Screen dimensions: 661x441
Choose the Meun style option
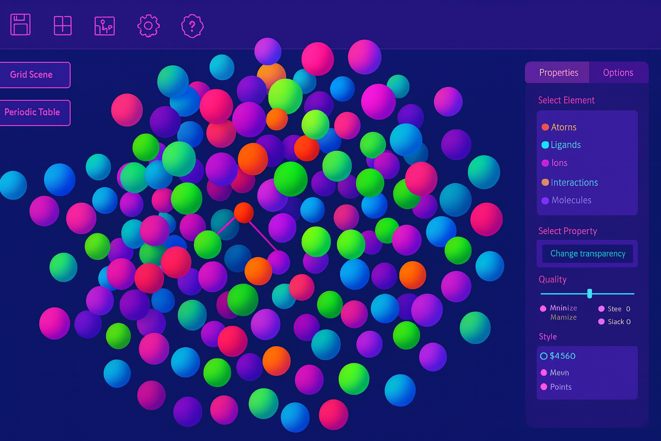544,373
